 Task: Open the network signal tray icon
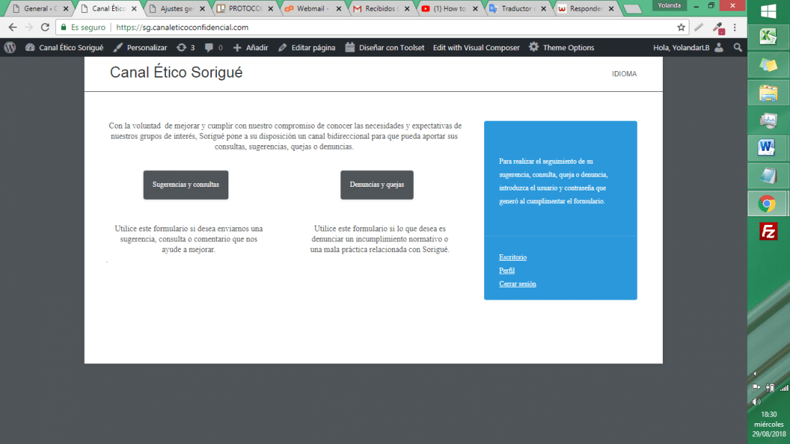coord(784,387)
